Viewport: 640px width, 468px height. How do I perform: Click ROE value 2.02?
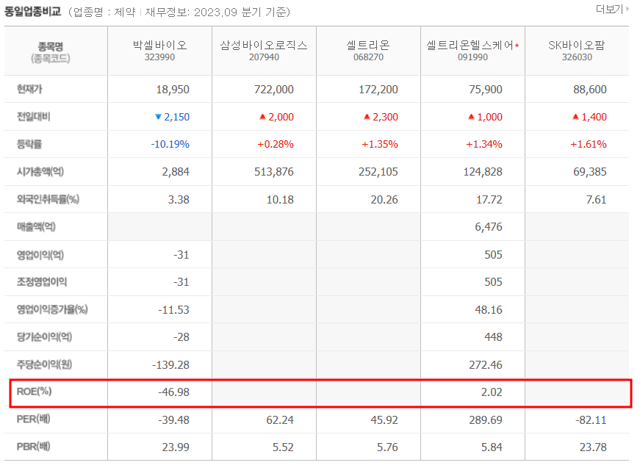pos(492,392)
